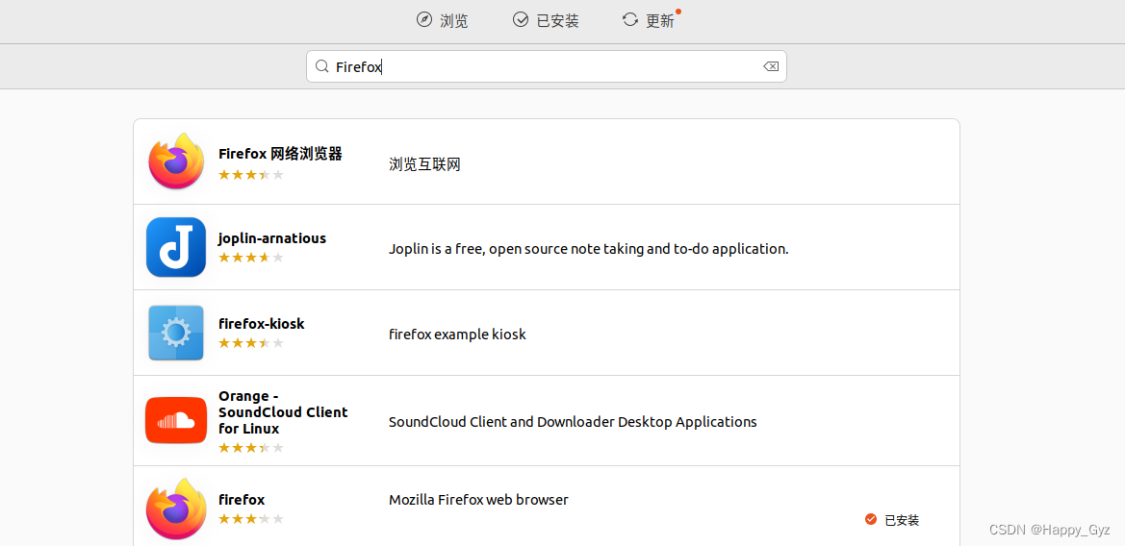
Task: Click the 浏览互联网 description text
Action: pyautogui.click(x=424, y=164)
